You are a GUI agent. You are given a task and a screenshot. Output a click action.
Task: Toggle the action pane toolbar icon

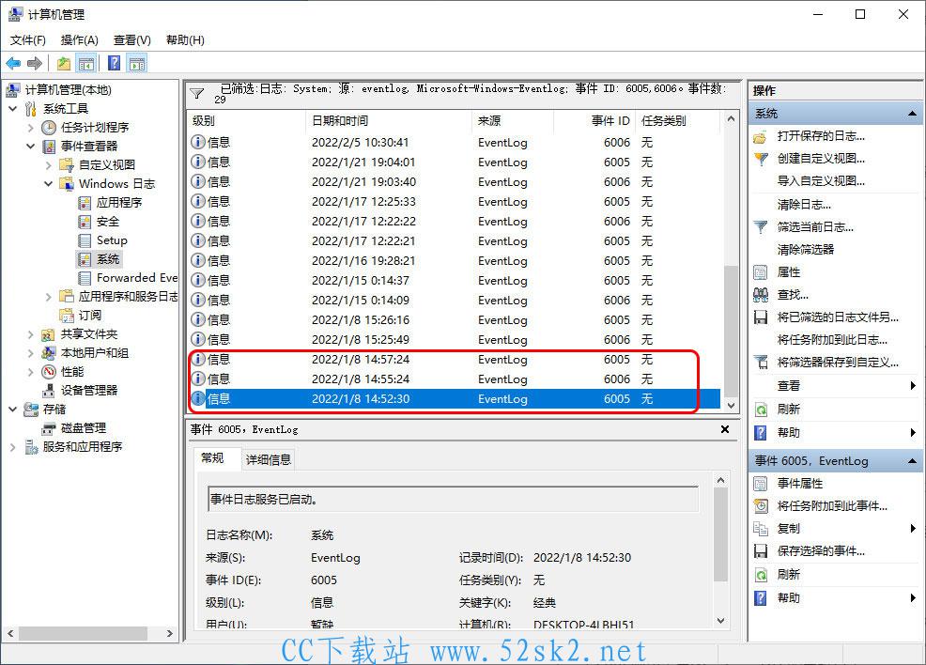[x=137, y=63]
